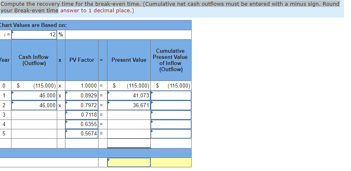
Task: Click Year 4 present value empty cell
Action: point(129,124)
